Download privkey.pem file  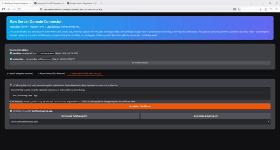pos(206,116)
